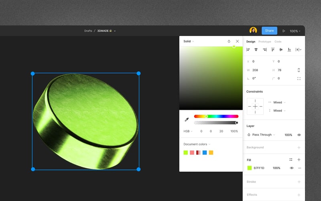Viewport: 321px width, 201px height.
Task: Click the corner radius icon
Action: (x=274, y=78)
